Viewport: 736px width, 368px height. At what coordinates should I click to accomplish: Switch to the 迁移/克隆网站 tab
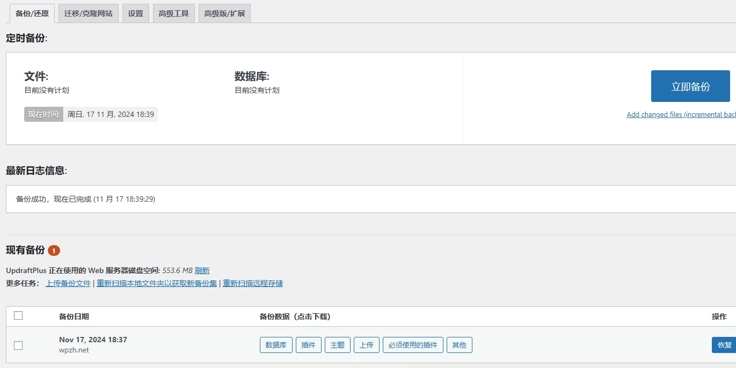(x=88, y=13)
